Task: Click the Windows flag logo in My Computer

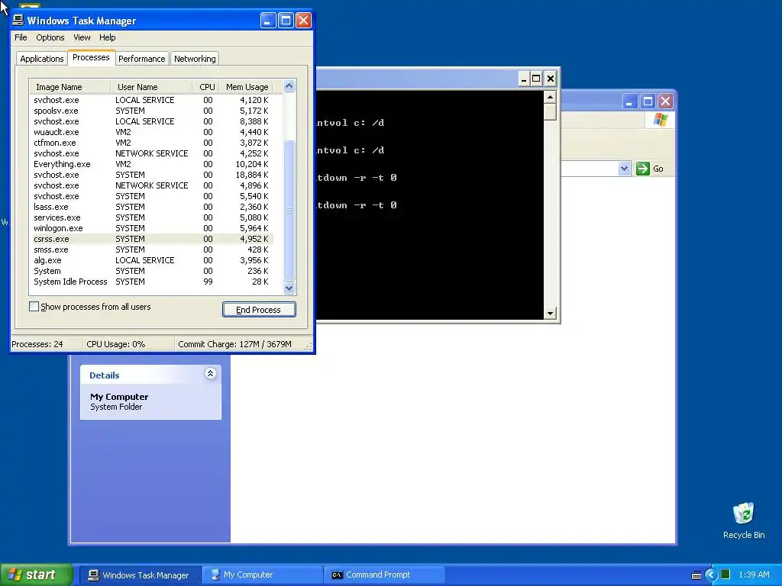Action: click(661, 120)
